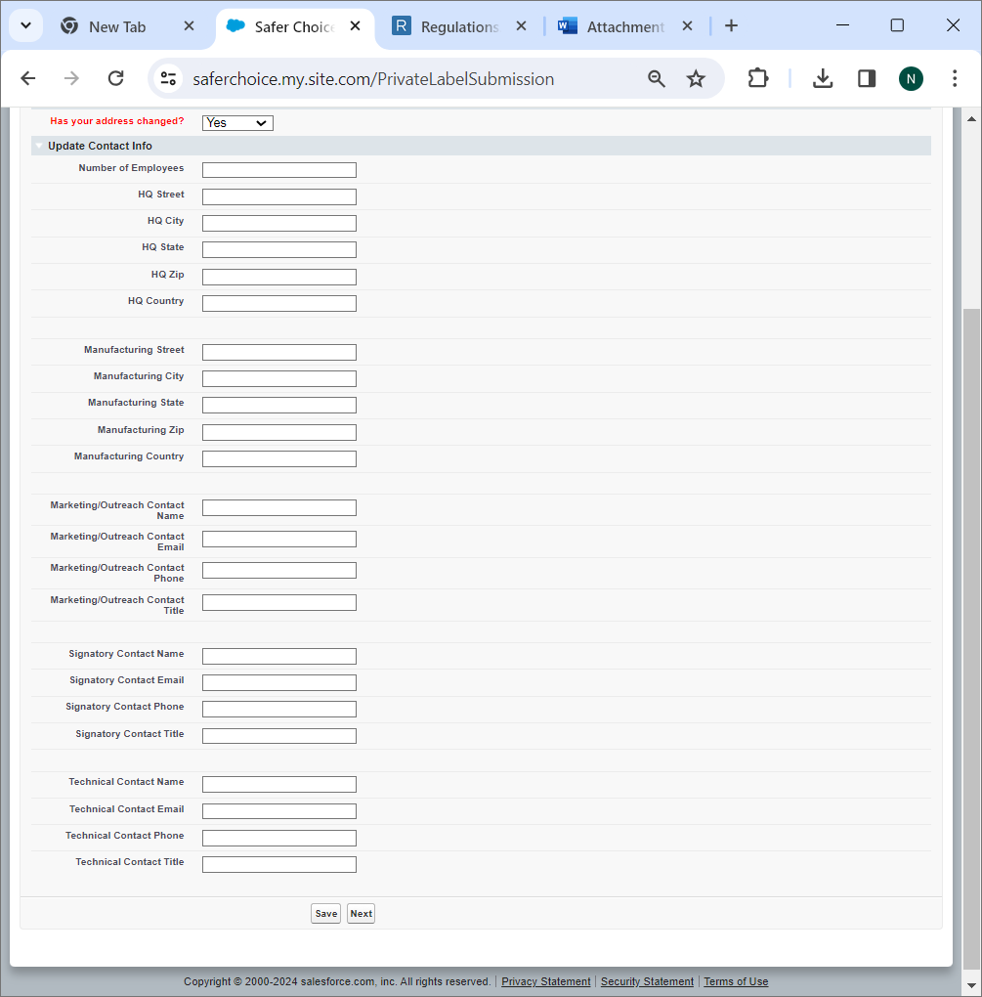Reload the Safer Choice page
Image resolution: width=982 pixels, height=997 pixels.
[115, 78]
